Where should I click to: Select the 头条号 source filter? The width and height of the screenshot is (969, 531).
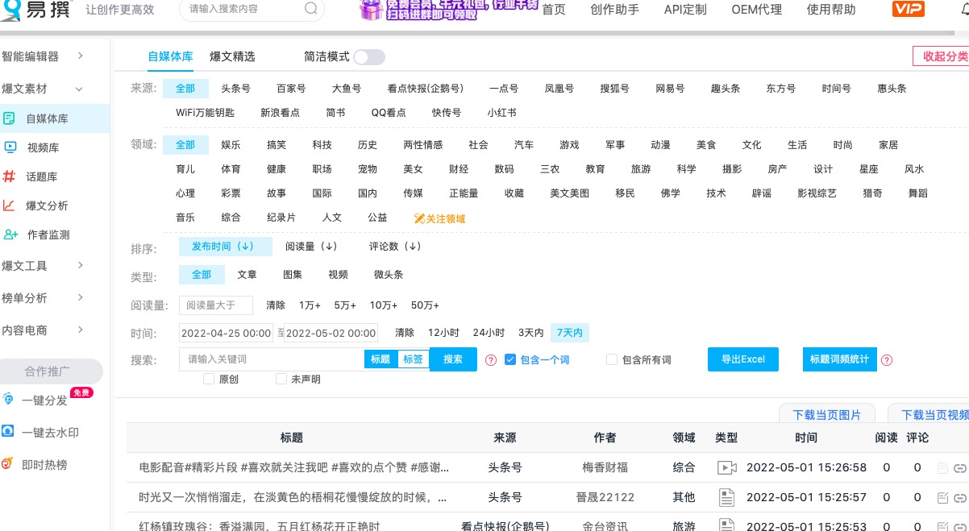tap(236, 89)
